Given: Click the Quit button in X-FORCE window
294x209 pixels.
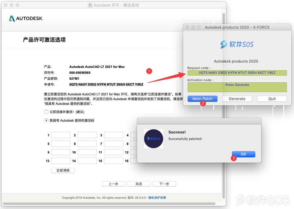Looking at the screenshot, I should tap(272, 99).
